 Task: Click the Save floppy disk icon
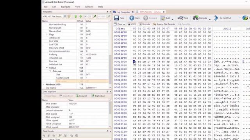(116, 18)
